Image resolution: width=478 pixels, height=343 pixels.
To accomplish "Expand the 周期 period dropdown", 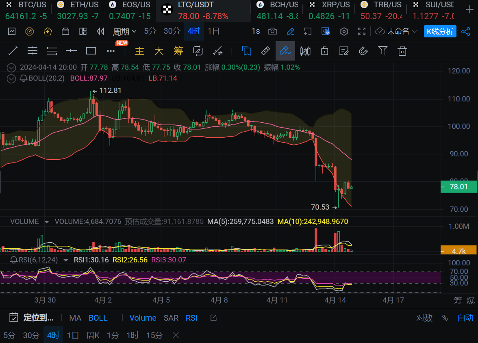I will (125, 31).
